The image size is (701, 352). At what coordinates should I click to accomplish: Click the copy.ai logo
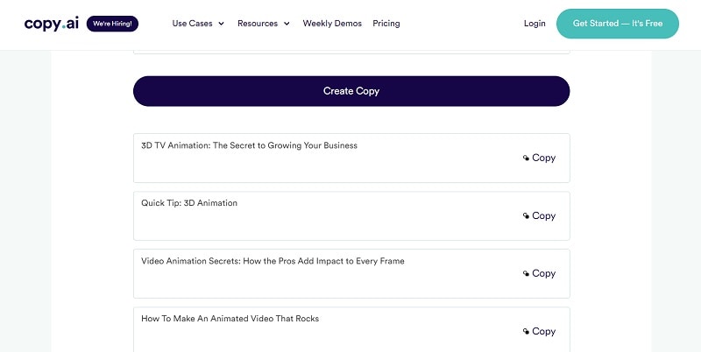coord(52,24)
